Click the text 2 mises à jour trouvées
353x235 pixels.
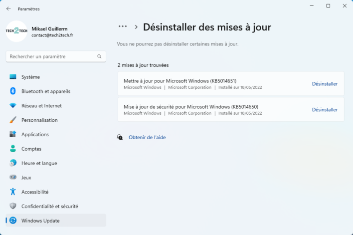click(x=143, y=65)
